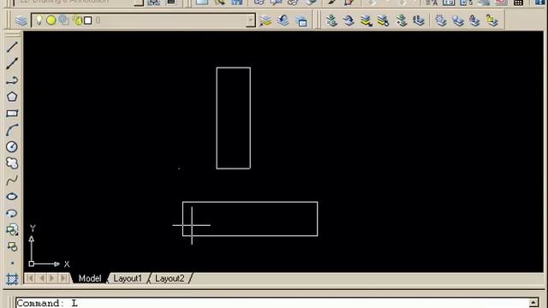Click the Layer Isolate icon
The height and width of the screenshot is (308, 548).
click(x=366, y=21)
